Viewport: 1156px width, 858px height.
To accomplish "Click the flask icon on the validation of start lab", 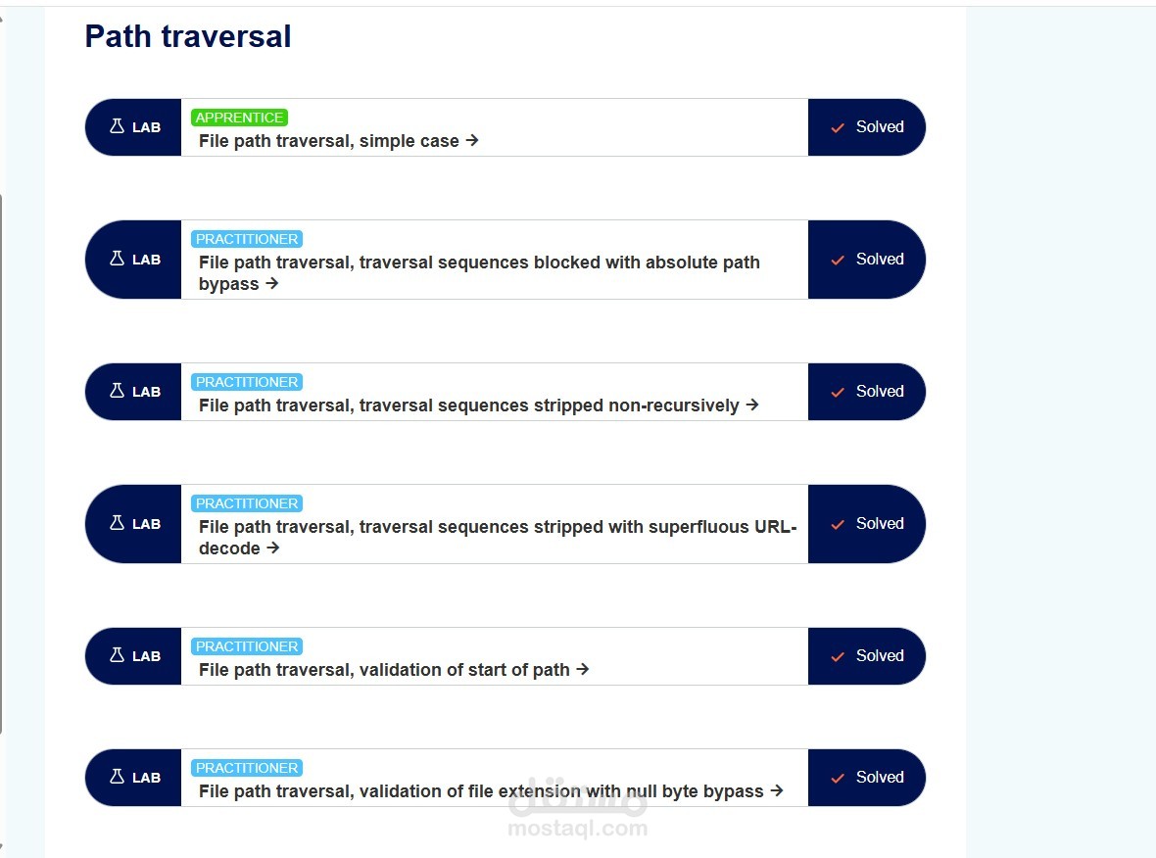I will [117, 655].
